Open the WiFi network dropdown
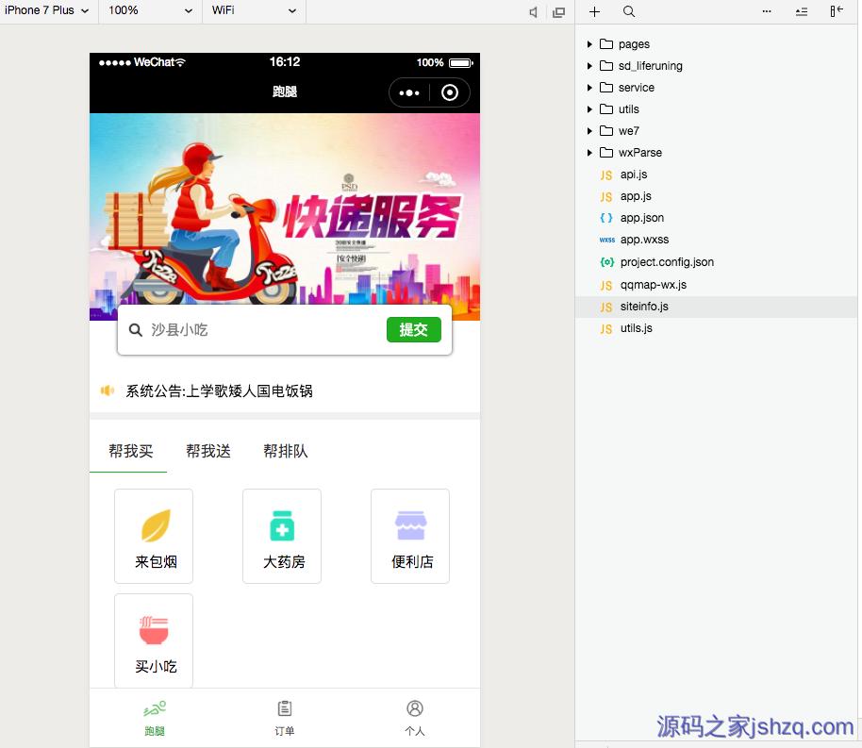862x748 pixels. coord(253,10)
